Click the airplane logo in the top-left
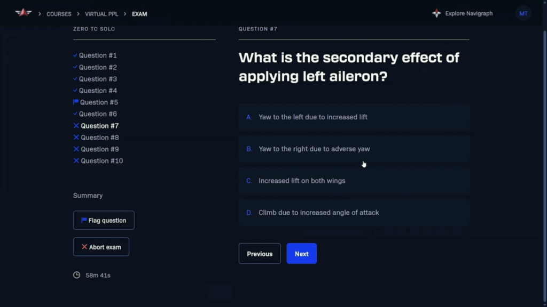Image resolution: width=547 pixels, height=307 pixels. (24, 13)
